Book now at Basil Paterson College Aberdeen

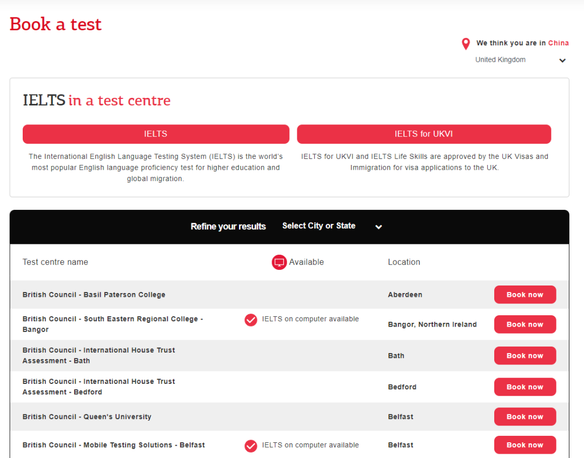[525, 295]
